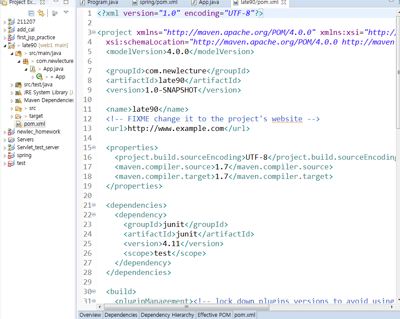400x319 pixels.
Task: Click the late90 Maven project icon
Action: [11, 45]
